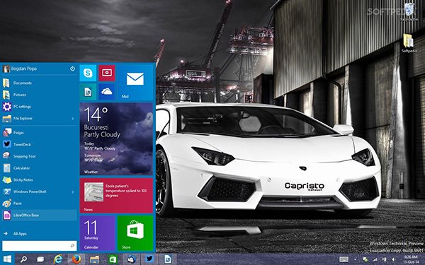Open the Recycle Bin desktop icon

point(409,11)
